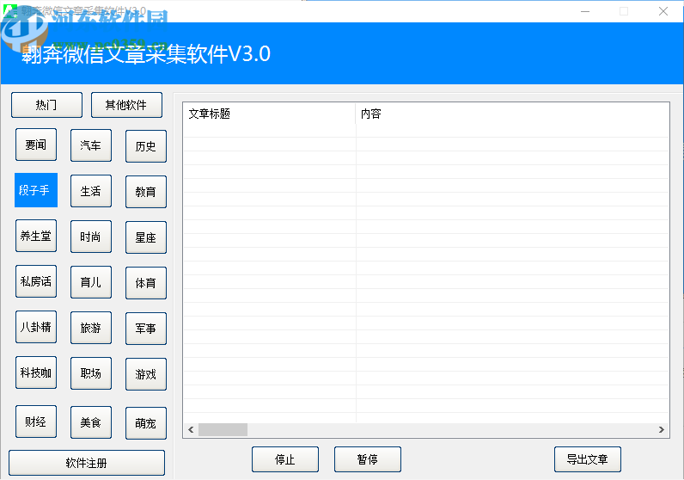Click the horizontal scrollbar thumb
Viewport: 684px width, 480px height.
(x=223, y=430)
